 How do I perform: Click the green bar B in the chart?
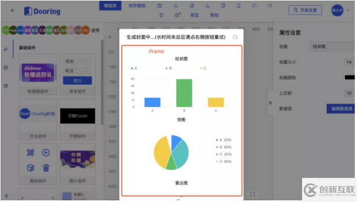pyautogui.click(x=184, y=93)
